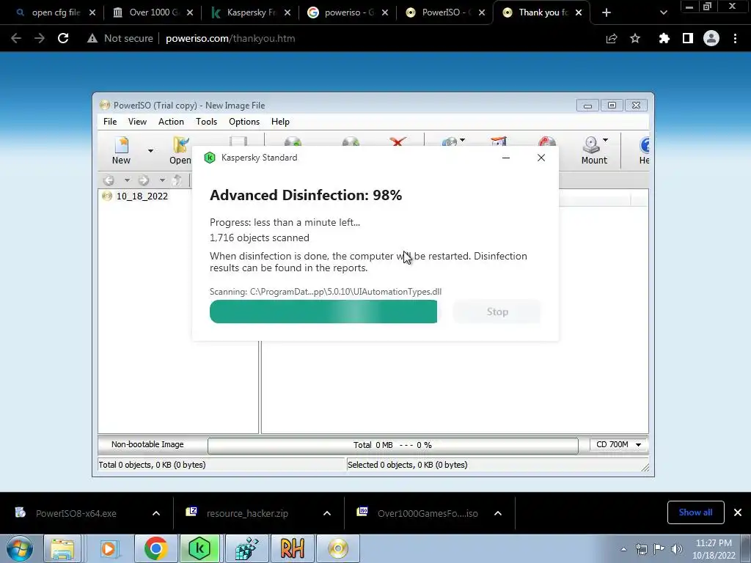Toggle the Chrome side panel icon
The height and width of the screenshot is (563, 751).
click(688, 38)
